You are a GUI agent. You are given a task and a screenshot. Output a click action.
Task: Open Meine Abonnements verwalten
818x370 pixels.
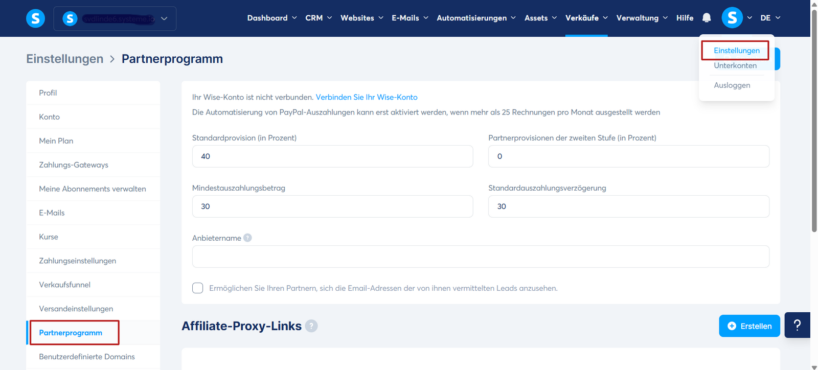(93, 189)
